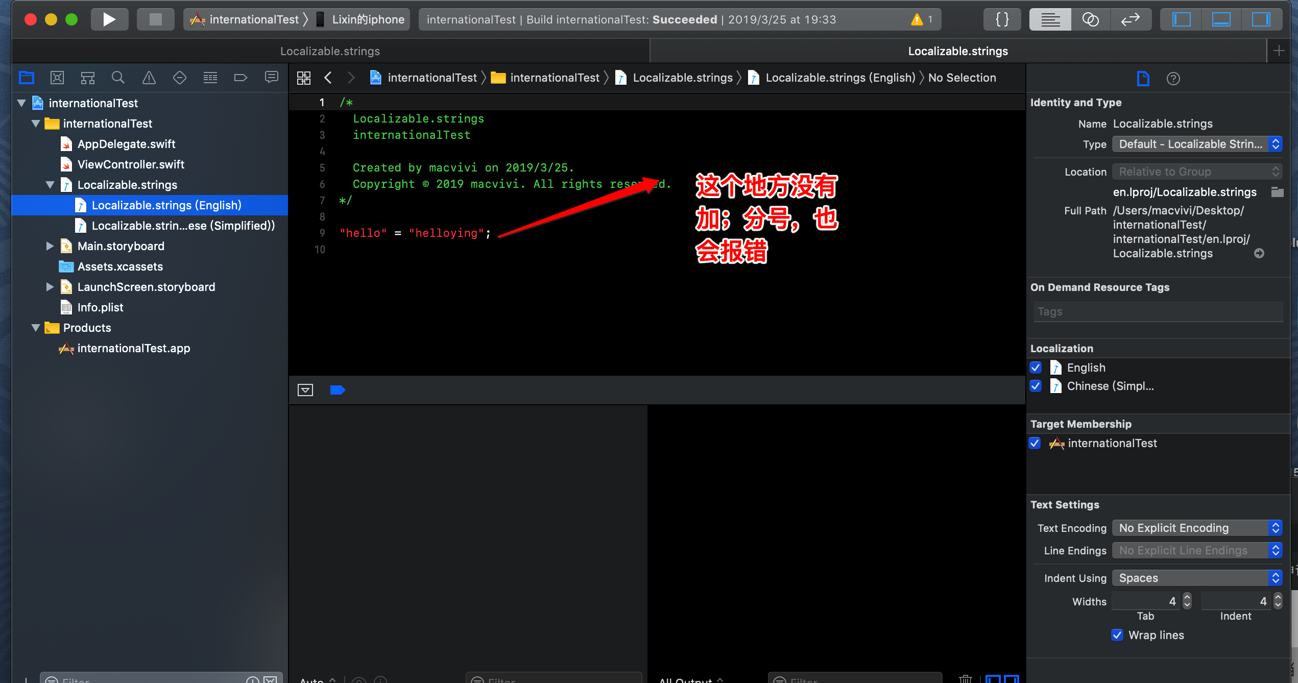Show the Issue navigator warning icon
The height and width of the screenshot is (683, 1298).
(149, 78)
